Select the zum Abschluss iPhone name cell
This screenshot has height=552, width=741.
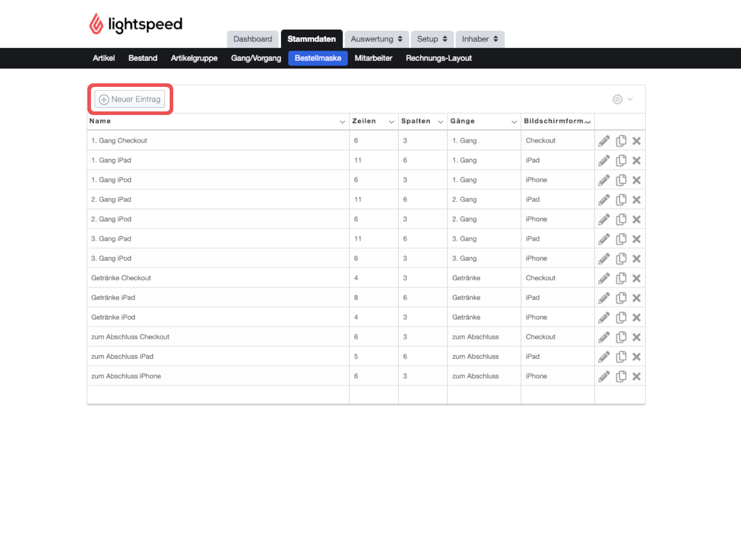(x=218, y=376)
